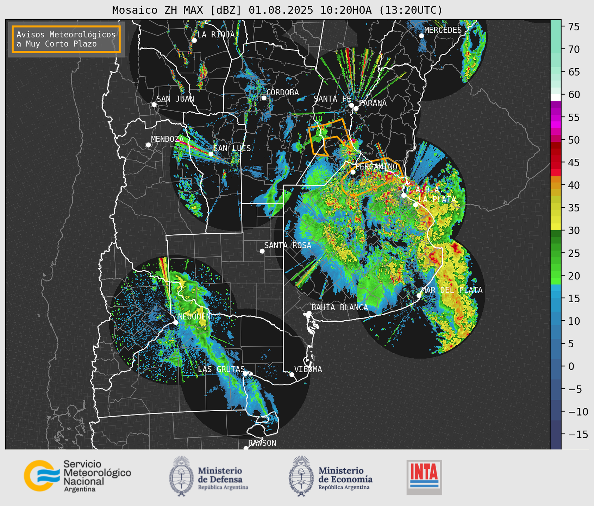Click the 75 dBZ colorbar tick label
This screenshot has width=594, height=506.
[574, 27]
